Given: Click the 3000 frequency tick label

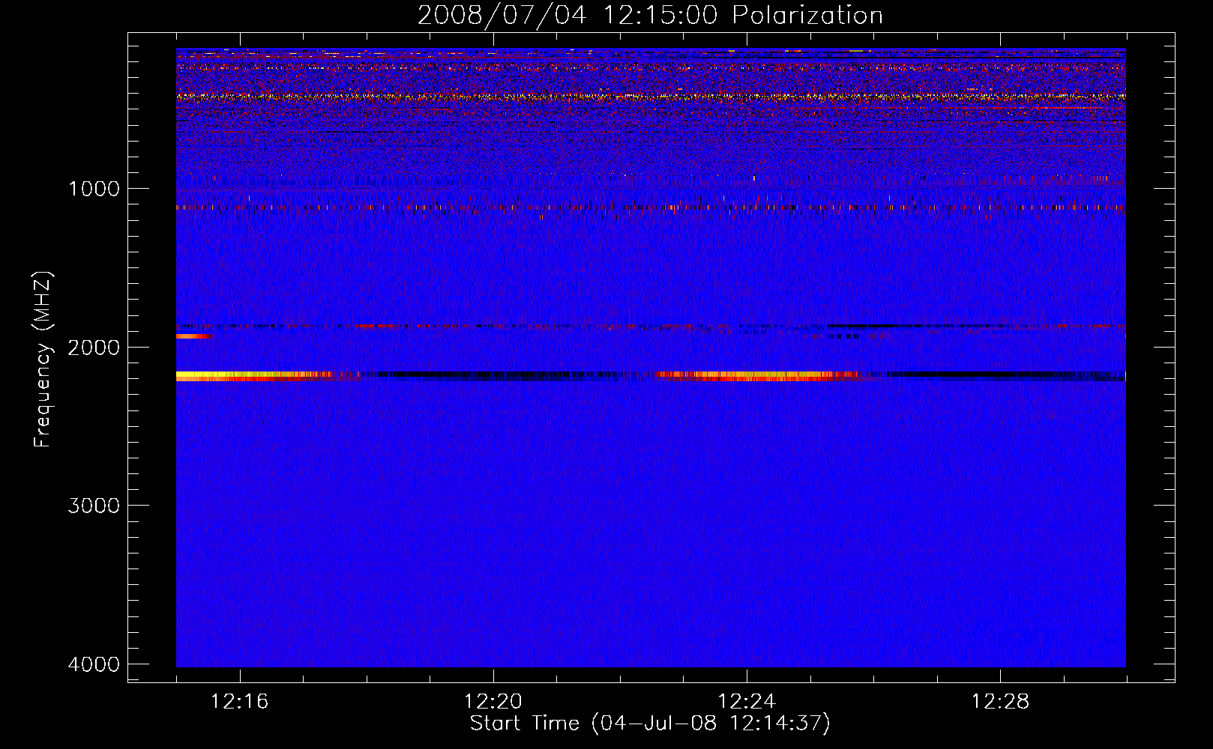Looking at the screenshot, I should tap(94, 506).
